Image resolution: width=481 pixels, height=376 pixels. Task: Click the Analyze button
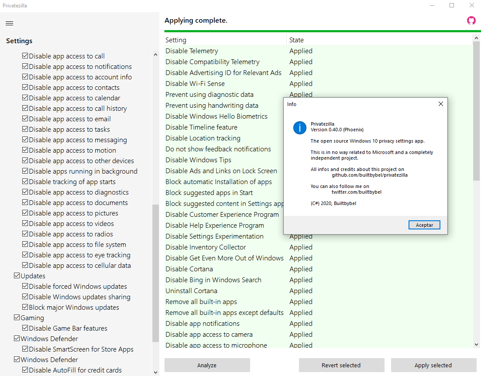click(x=207, y=365)
